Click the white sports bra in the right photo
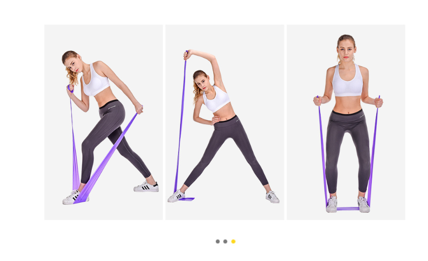The width and height of the screenshot is (428, 261). pos(348,81)
